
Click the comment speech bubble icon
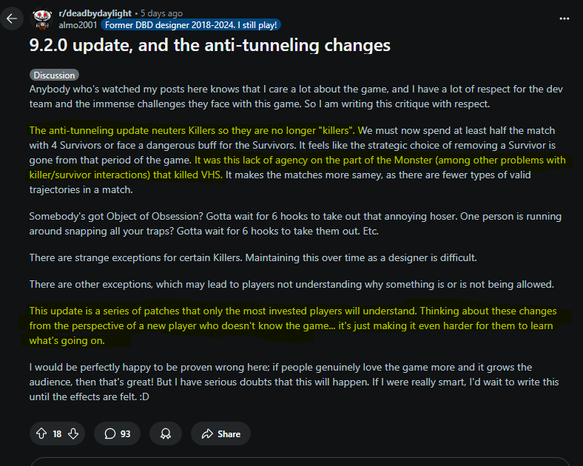tap(109, 433)
